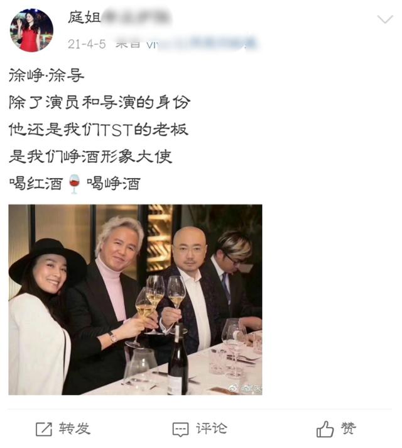Click the 21-4-5 post date
The width and height of the screenshot is (402, 448).
[87, 44]
